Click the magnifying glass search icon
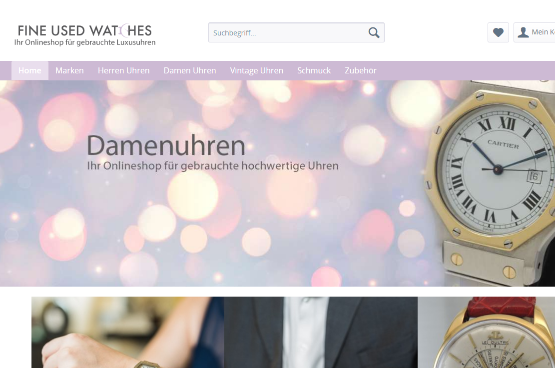555x368 pixels. tap(374, 32)
